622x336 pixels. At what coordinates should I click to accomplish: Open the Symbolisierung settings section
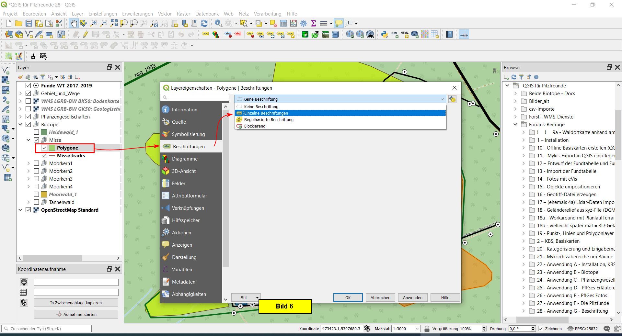point(188,134)
